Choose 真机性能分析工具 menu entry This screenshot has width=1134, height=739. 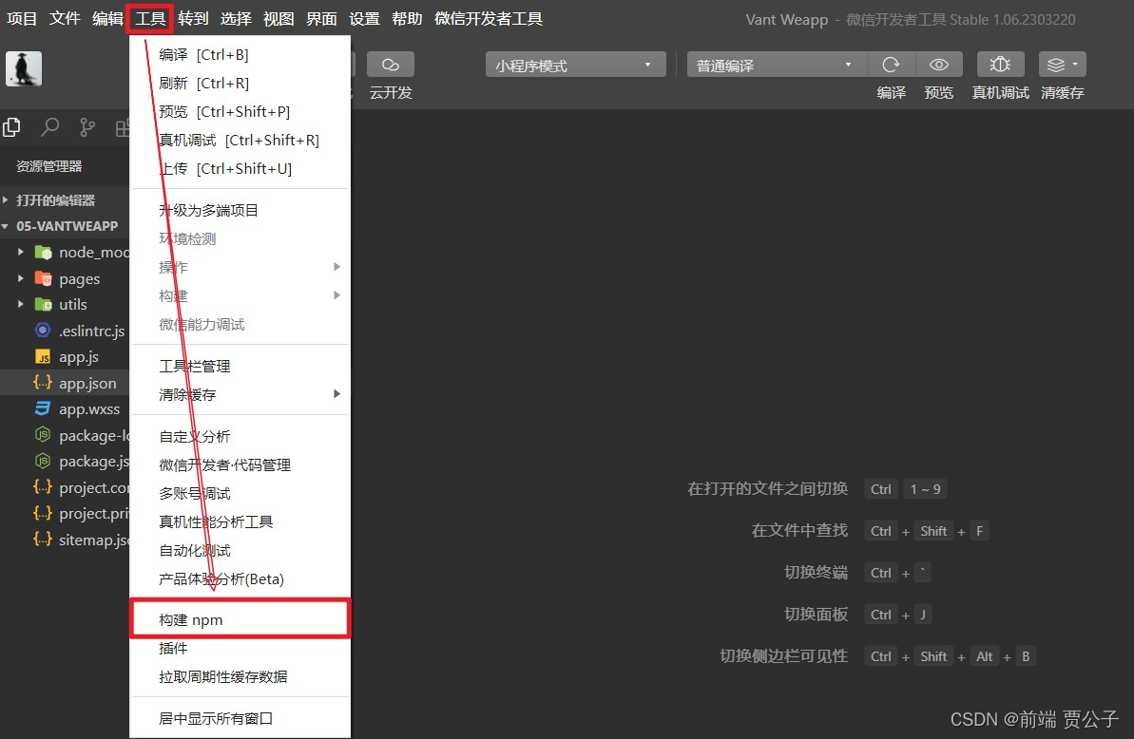click(240, 521)
